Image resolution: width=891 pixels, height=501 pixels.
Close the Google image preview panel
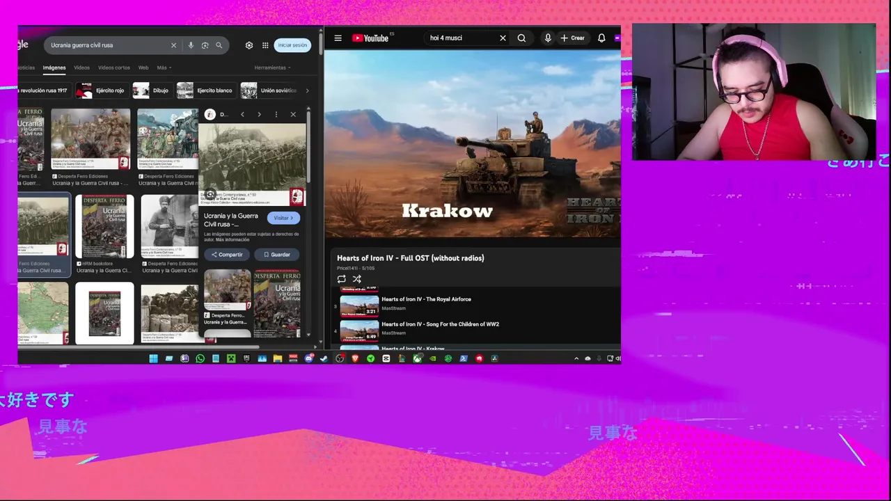coord(293,114)
